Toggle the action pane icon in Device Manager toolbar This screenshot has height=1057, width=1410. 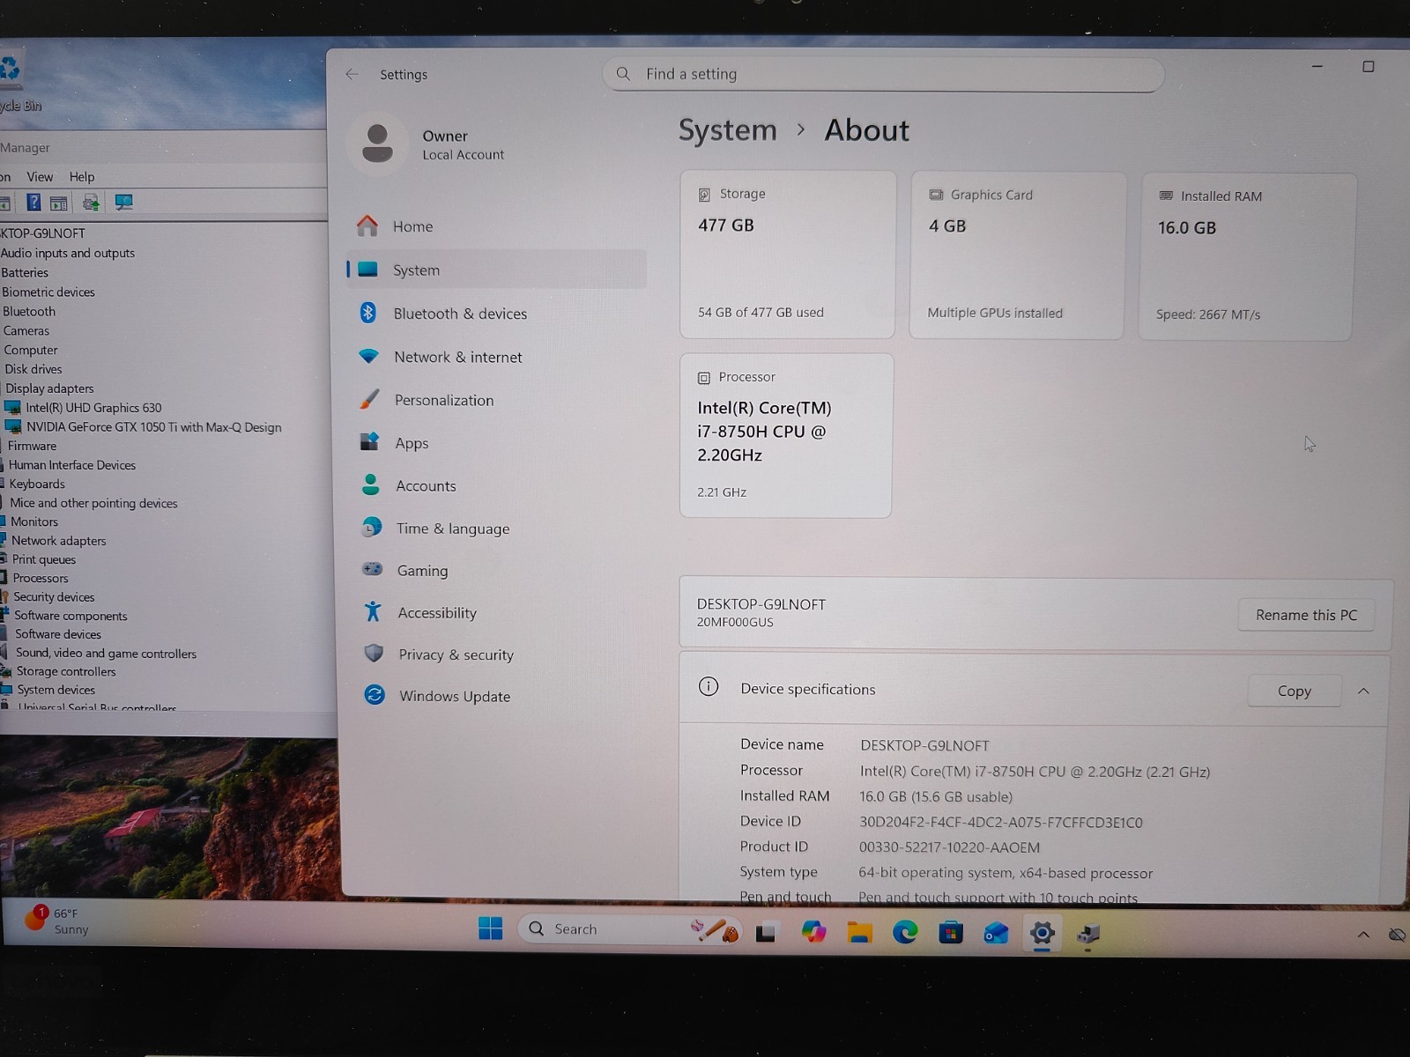(59, 203)
